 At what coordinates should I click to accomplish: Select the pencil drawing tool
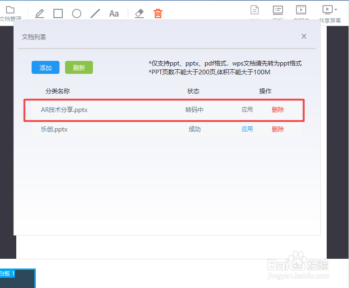pos(40,13)
